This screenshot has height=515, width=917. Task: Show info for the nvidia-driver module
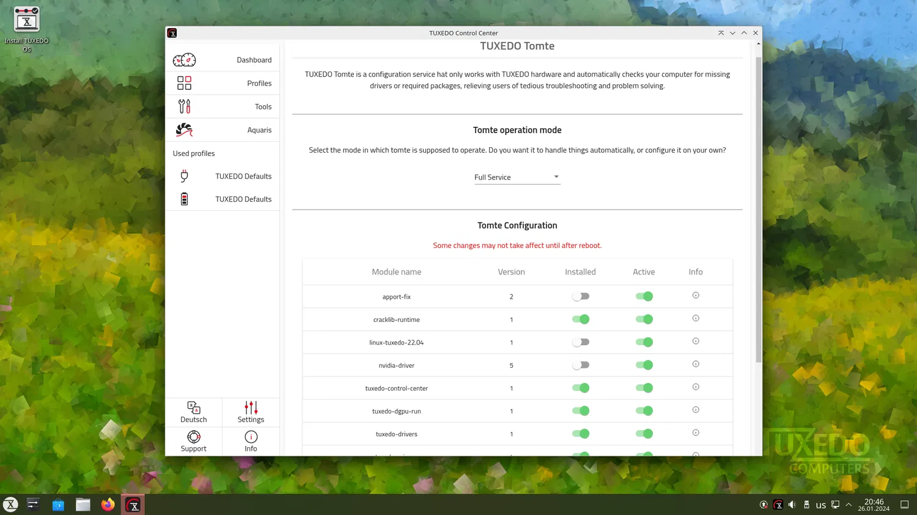coord(696,364)
